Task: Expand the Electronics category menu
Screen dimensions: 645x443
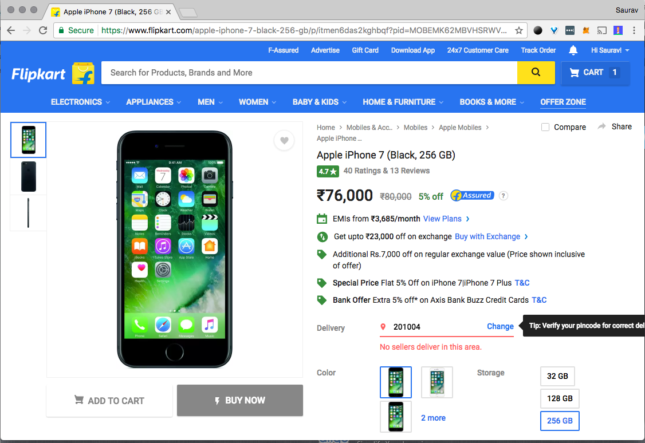Action: [x=80, y=102]
